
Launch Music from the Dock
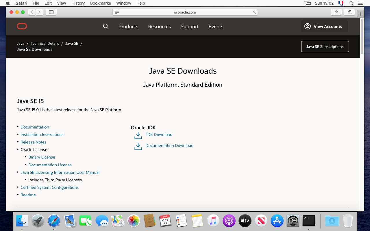click(213, 221)
